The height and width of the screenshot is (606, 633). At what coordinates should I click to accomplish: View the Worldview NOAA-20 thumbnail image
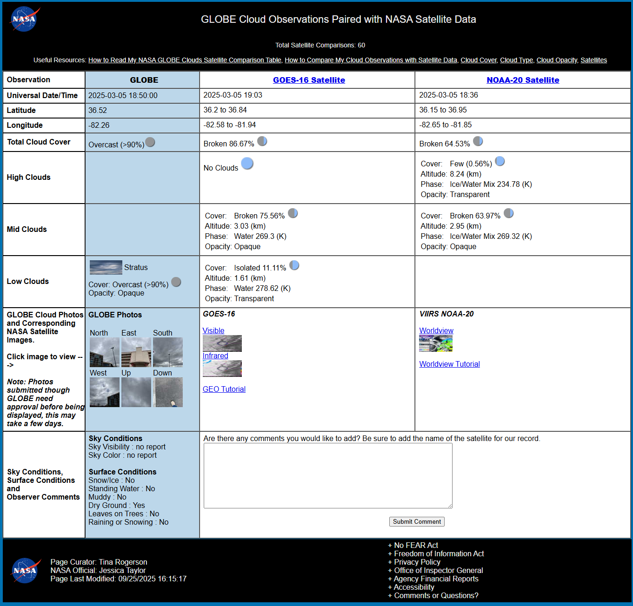436,344
